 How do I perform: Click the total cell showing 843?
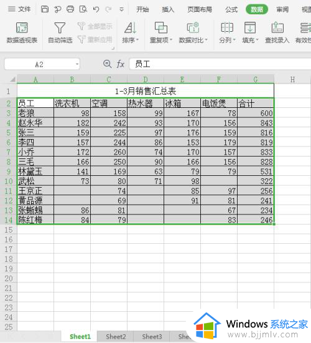256,122
